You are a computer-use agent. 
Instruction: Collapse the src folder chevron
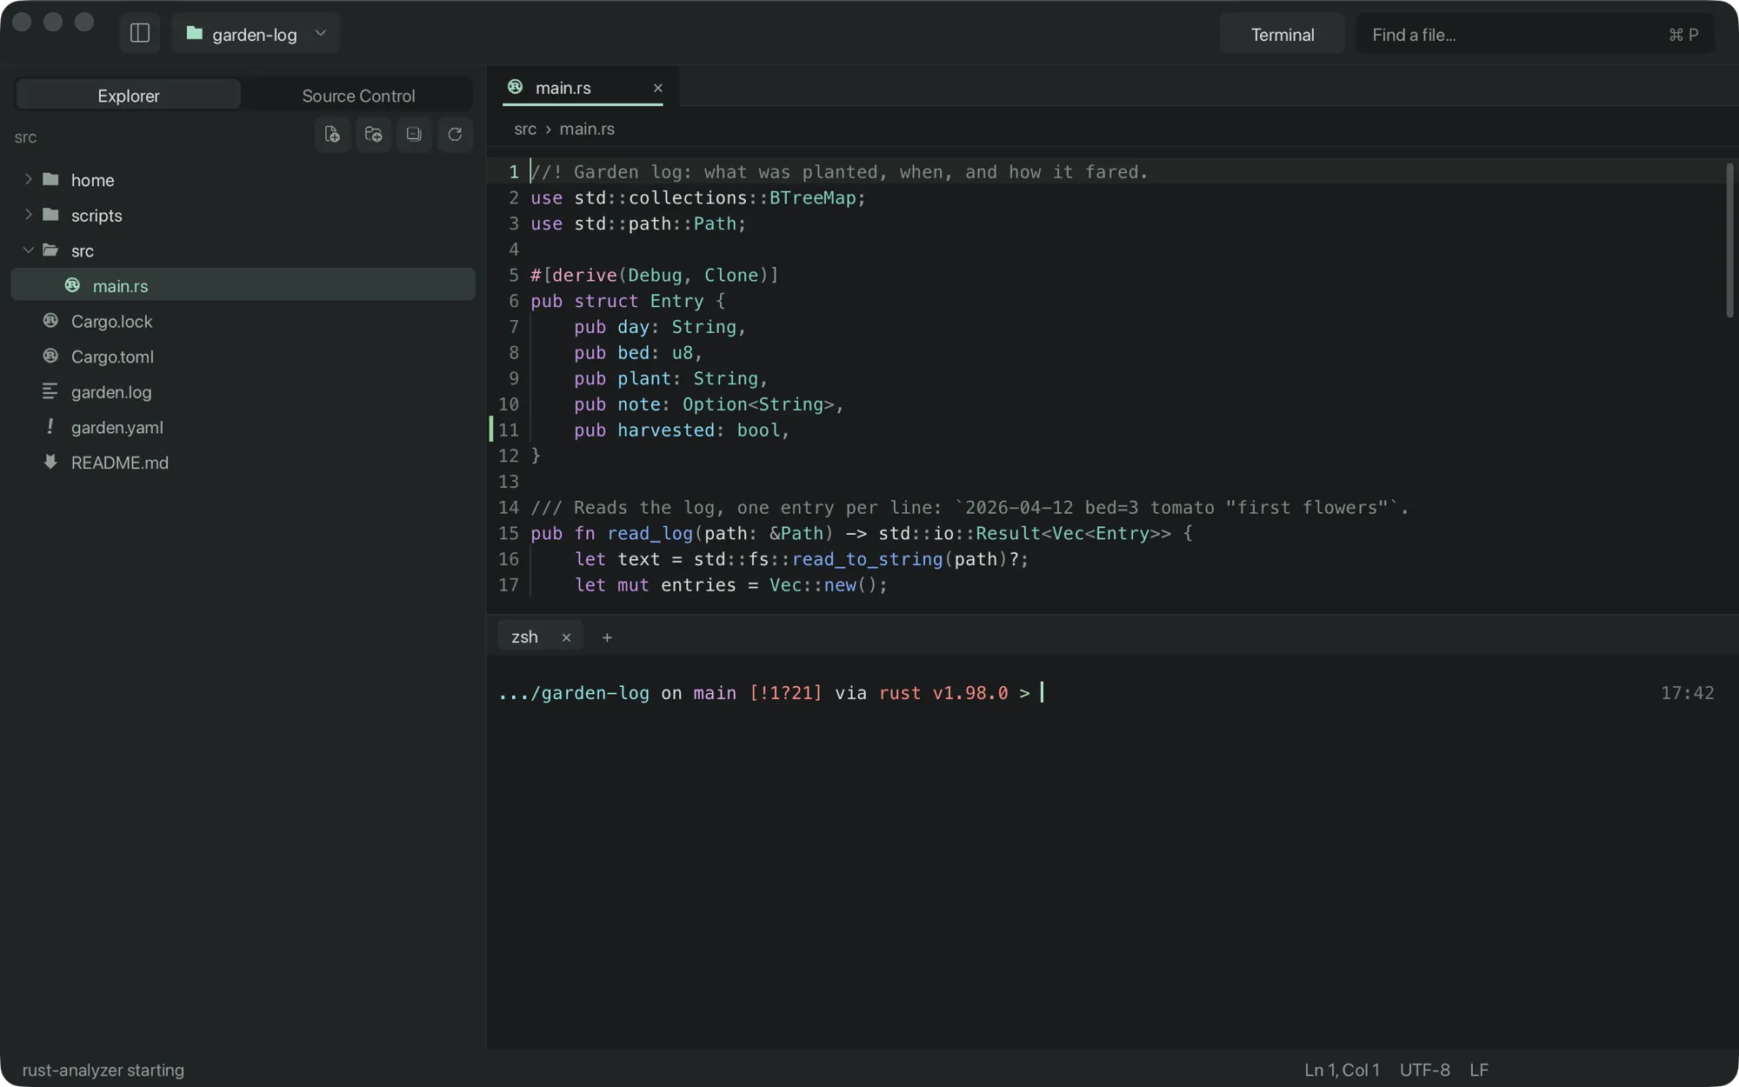pos(28,250)
